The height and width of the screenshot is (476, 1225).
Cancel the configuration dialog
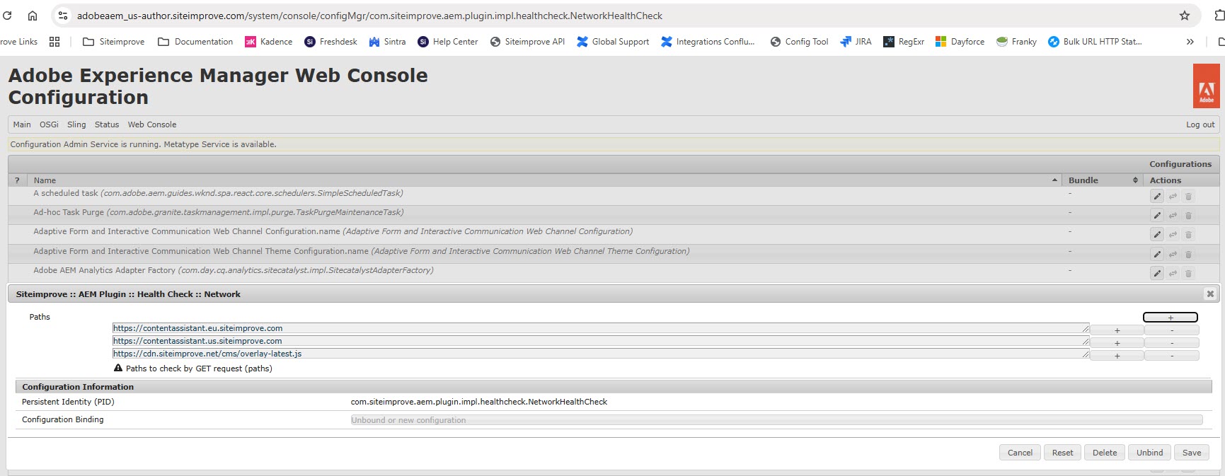click(1020, 453)
